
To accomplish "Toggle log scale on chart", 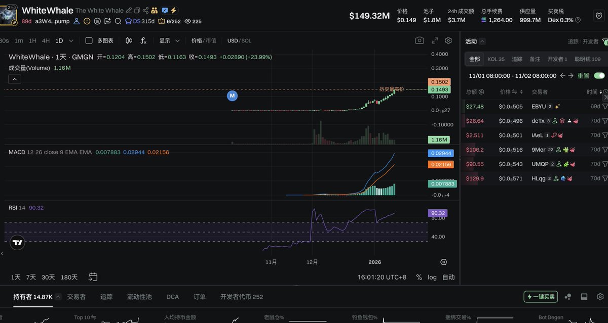I will point(432,277).
